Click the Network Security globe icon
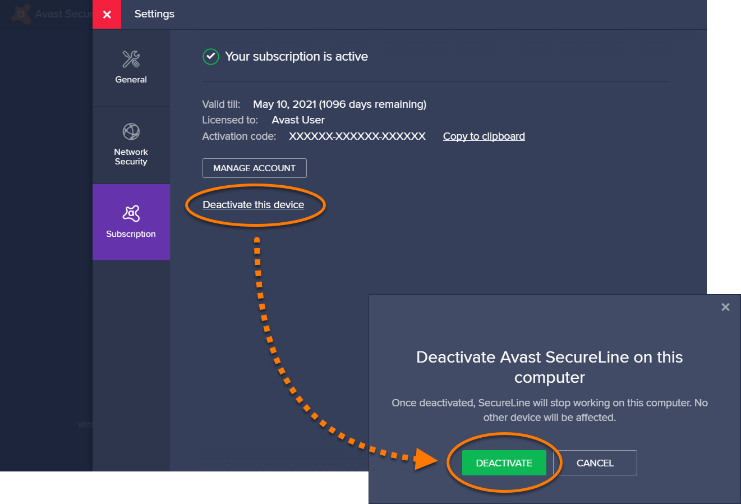The height and width of the screenshot is (504, 741). click(131, 131)
